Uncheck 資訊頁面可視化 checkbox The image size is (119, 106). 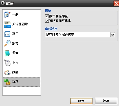tap(47, 21)
